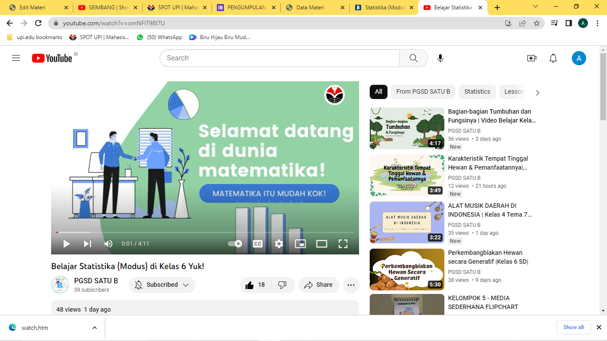607x341 pixels.
Task: Click the video progress bar
Action: [204, 232]
